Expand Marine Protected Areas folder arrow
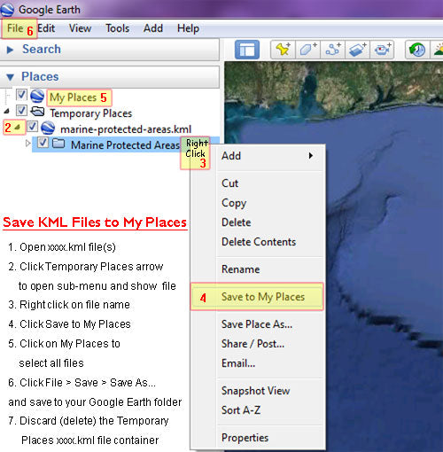The width and height of the screenshot is (443, 452). point(27,144)
